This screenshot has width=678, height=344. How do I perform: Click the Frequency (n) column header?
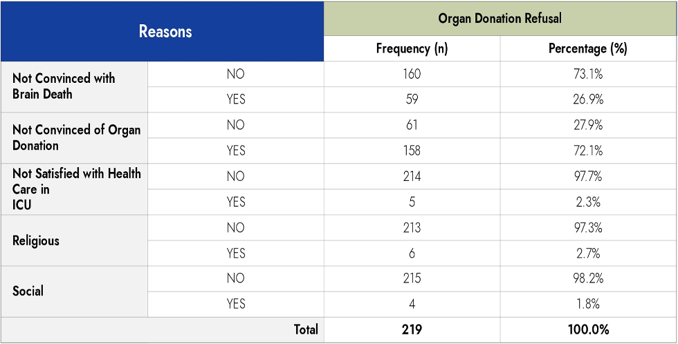(x=412, y=49)
